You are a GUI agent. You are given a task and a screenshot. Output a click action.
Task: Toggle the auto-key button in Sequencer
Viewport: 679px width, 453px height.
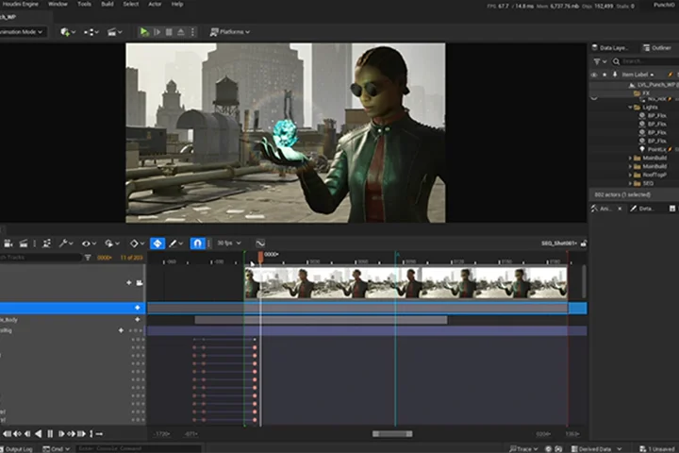pos(157,243)
